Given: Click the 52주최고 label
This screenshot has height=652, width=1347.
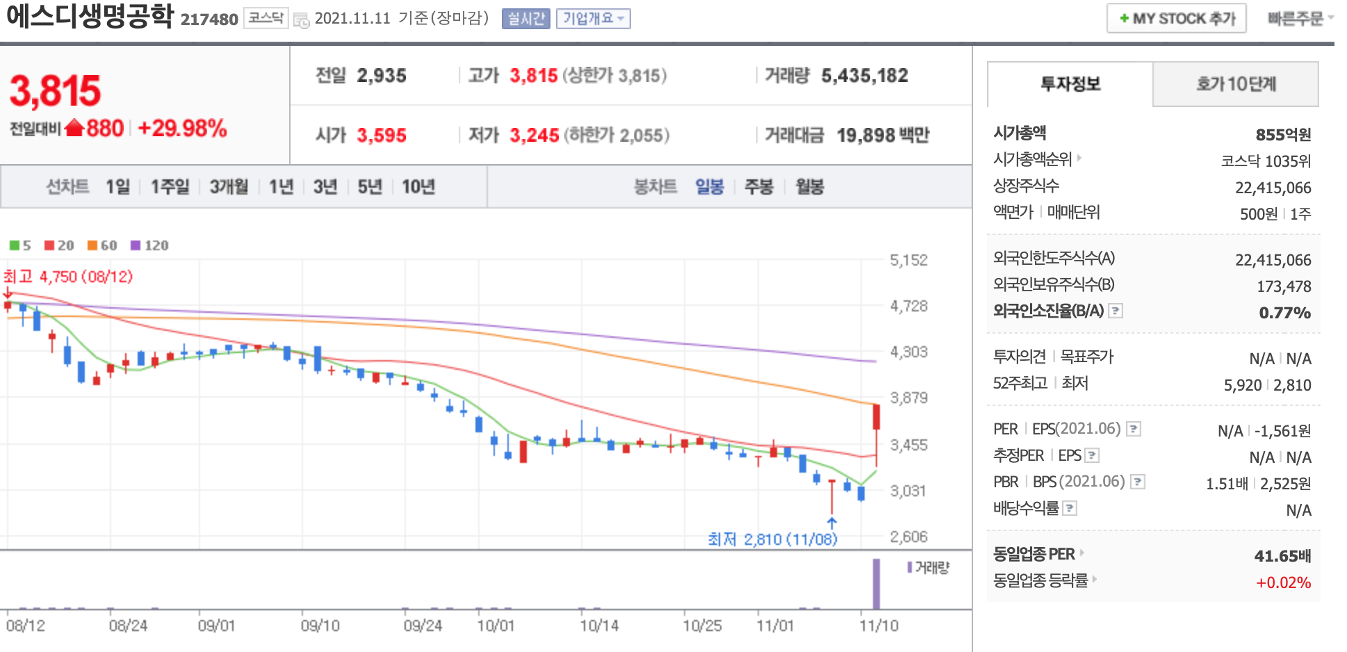Looking at the screenshot, I should pyautogui.click(x=1020, y=383).
